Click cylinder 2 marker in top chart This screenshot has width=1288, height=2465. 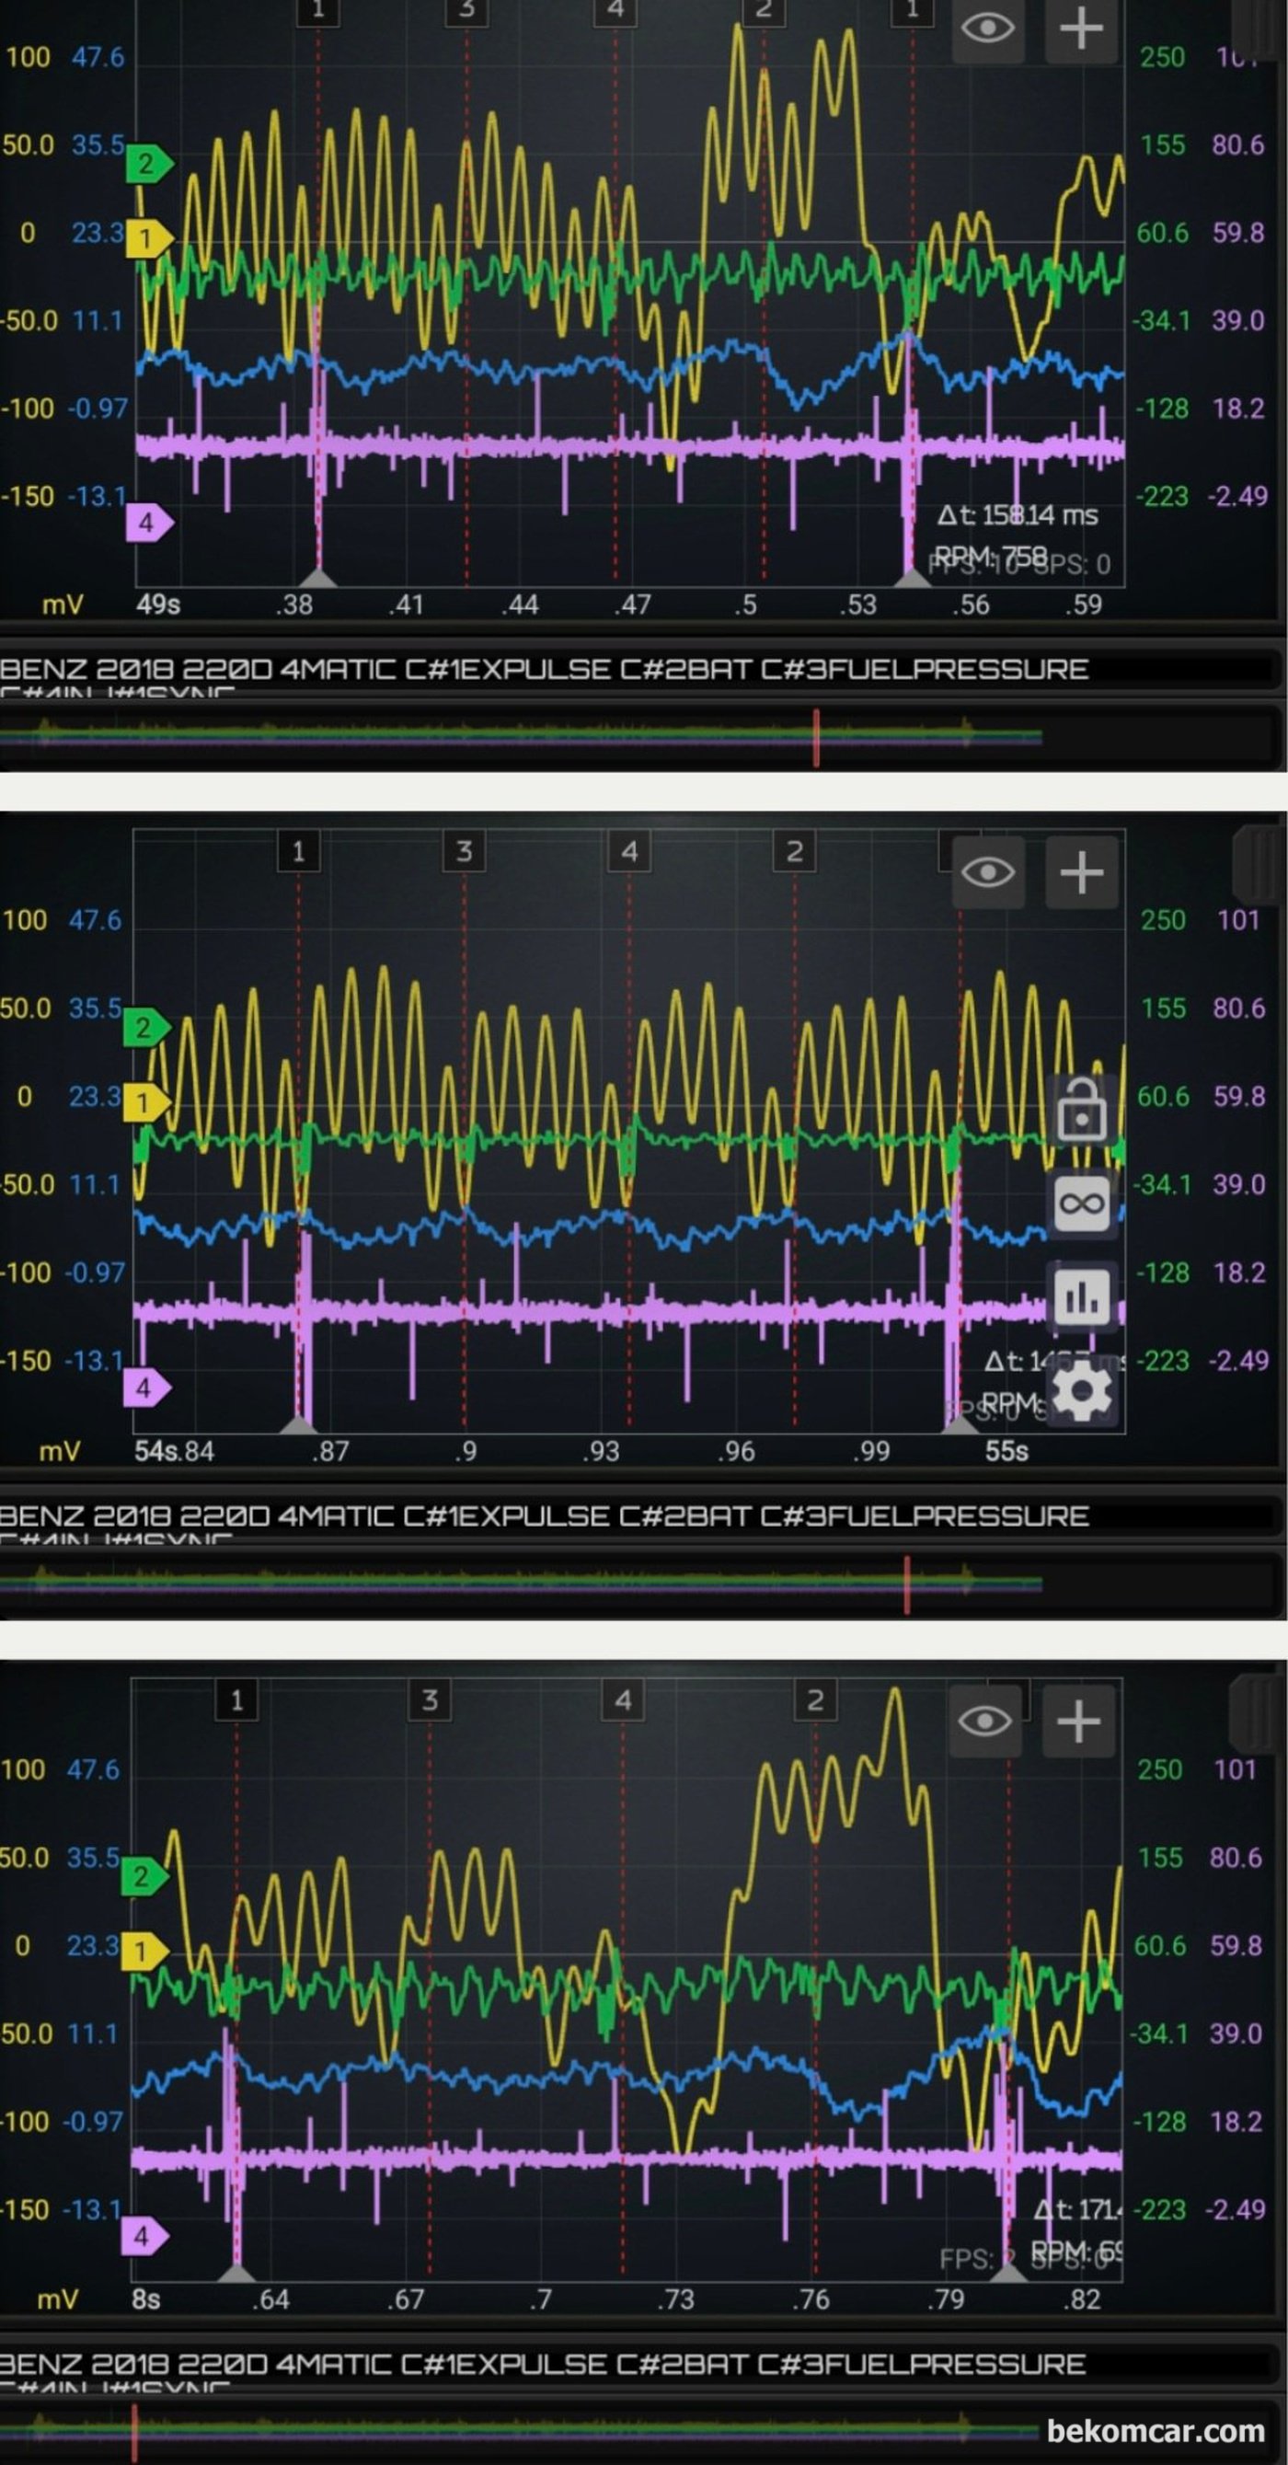(764, 11)
